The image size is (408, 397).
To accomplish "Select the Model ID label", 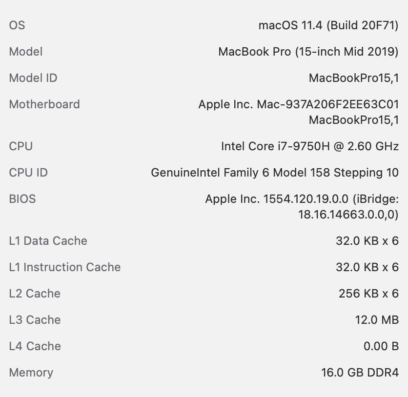I will click(x=33, y=78).
